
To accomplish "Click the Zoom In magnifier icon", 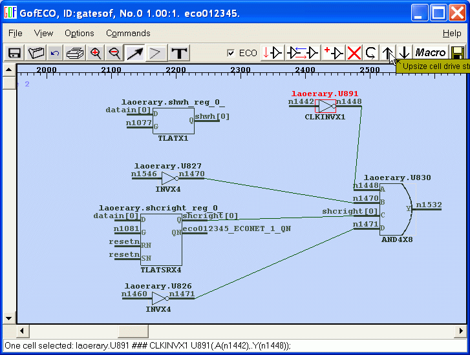I will click(95, 53).
